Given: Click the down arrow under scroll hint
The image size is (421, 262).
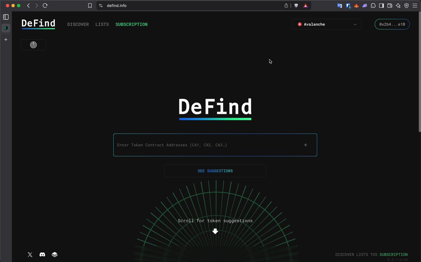Looking at the screenshot, I should coord(215,231).
